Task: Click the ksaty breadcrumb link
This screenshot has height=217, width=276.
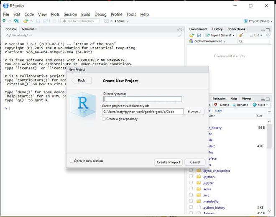Action: tap(218, 111)
